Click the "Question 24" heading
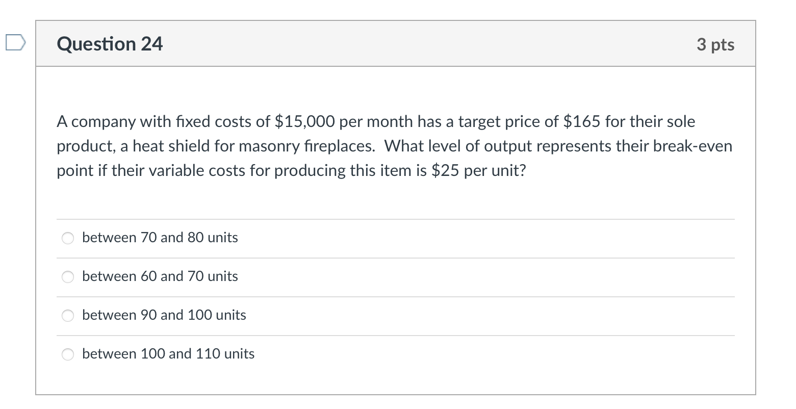Image resolution: width=796 pixels, height=409 pixels. click(x=110, y=44)
